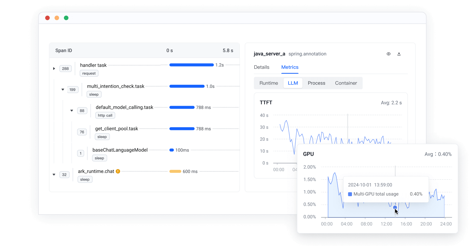Click the handler task 1.2s duration bar

point(191,65)
